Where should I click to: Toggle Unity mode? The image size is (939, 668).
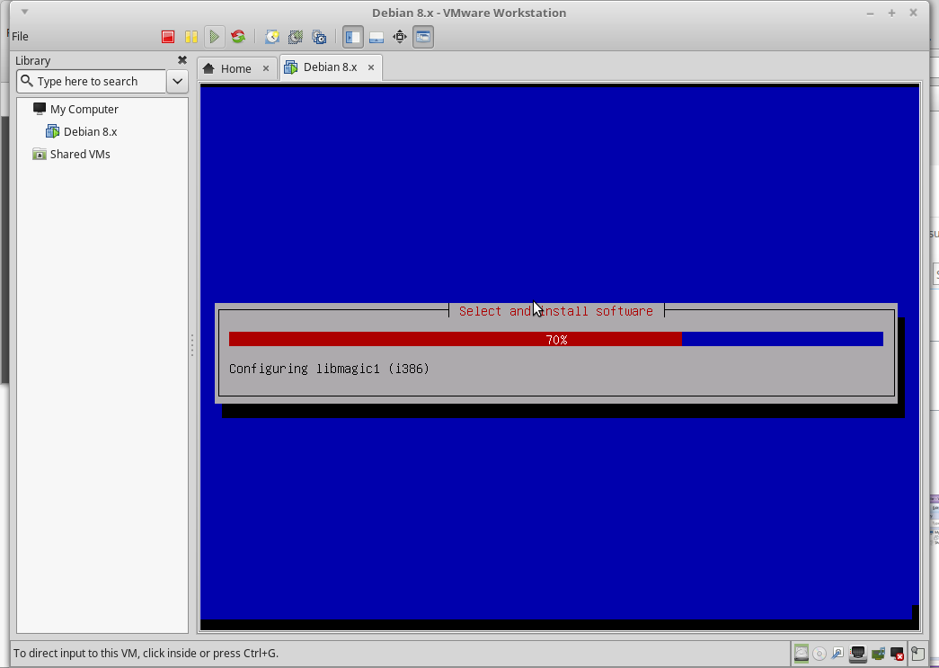[422, 36]
